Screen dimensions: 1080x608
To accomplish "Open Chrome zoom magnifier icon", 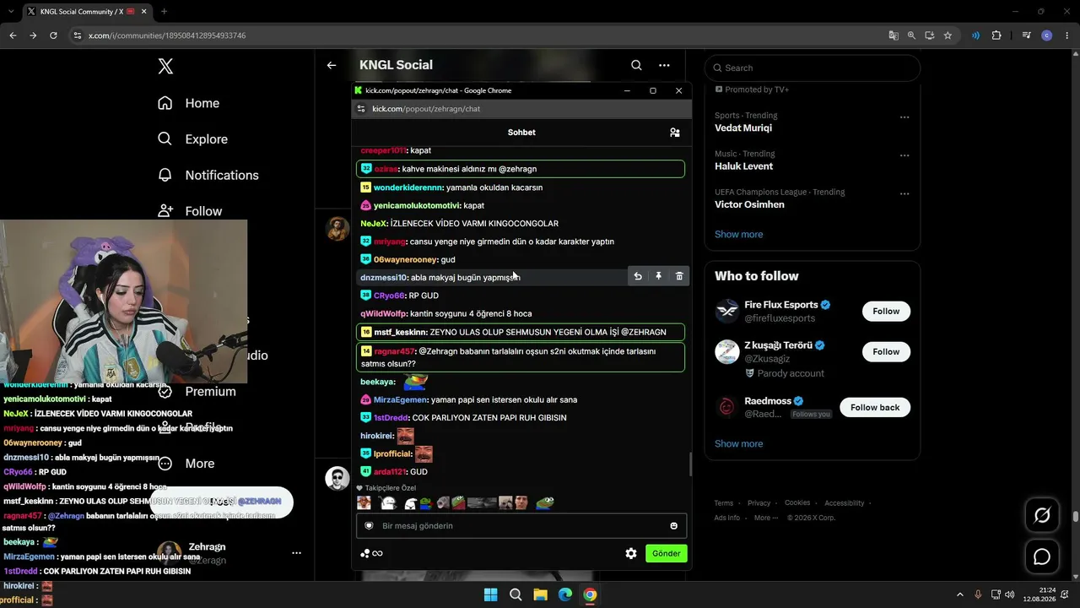I will tap(911, 35).
